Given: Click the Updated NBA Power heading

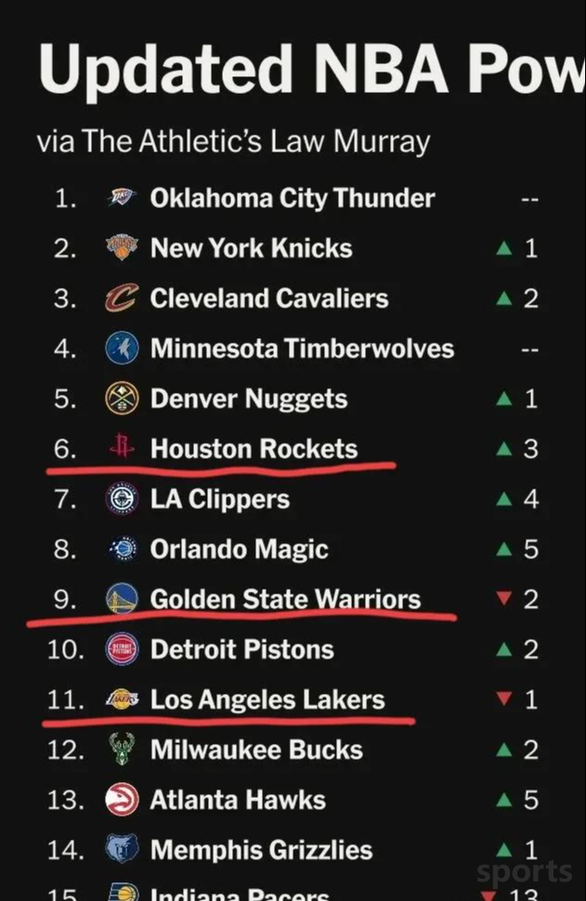Looking at the screenshot, I should [x=312, y=70].
